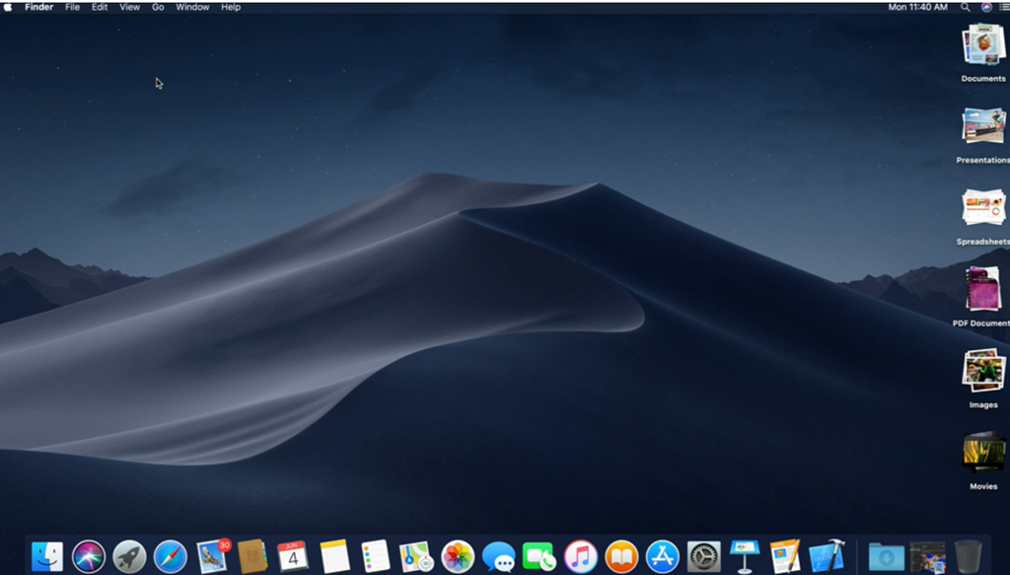The height and width of the screenshot is (575, 1010).
Task: Expand the Downloads stack in the dock
Action: 886,556
